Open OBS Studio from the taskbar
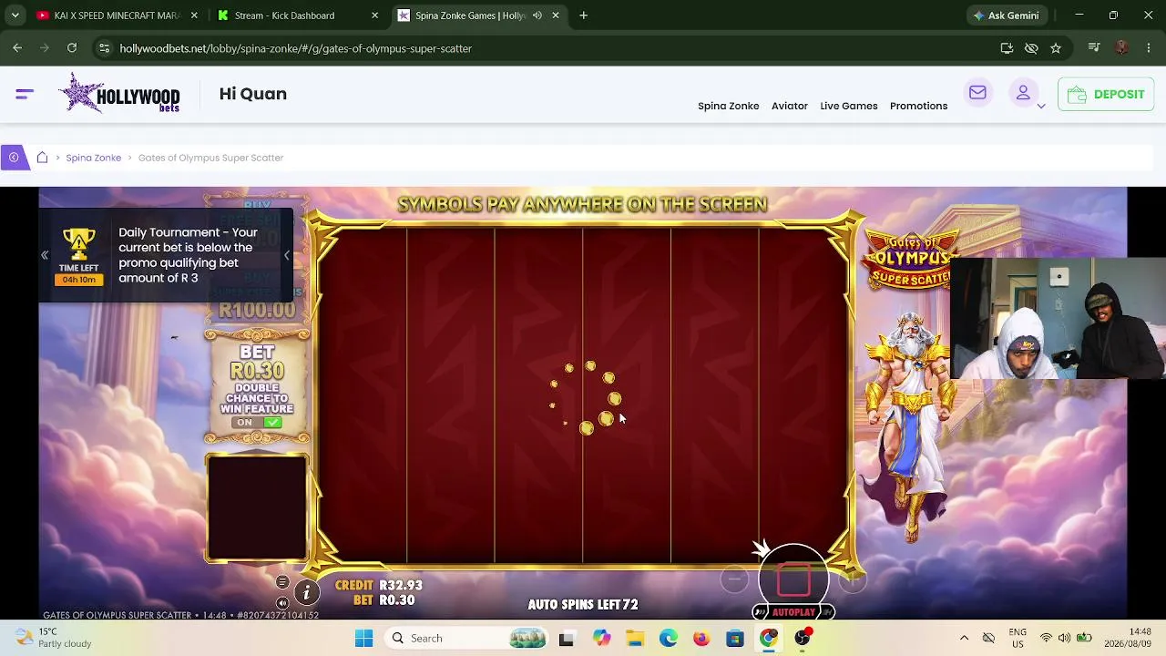The height and width of the screenshot is (656, 1166). (x=803, y=639)
